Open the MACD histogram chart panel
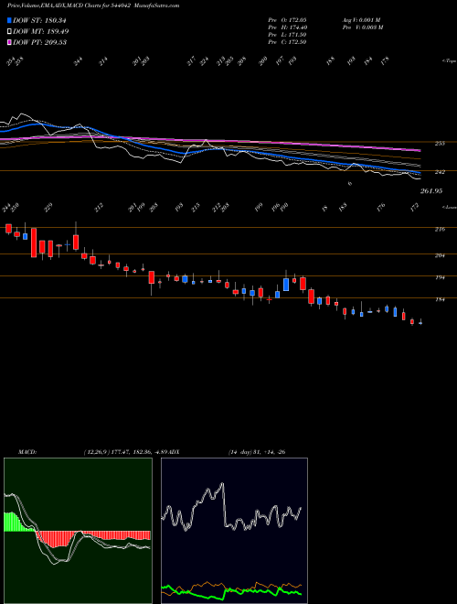Viewport: 457px width, 604px height. (78, 531)
